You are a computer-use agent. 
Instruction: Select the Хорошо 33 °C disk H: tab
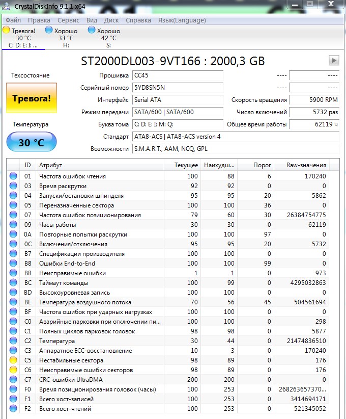66,37
